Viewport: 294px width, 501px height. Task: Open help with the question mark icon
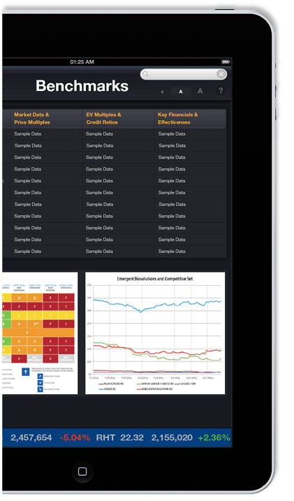220,91
